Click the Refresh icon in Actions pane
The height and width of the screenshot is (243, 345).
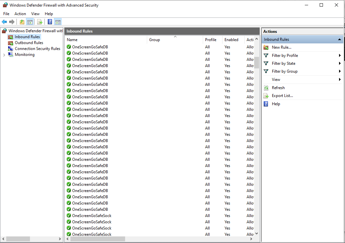coord(266,88)
